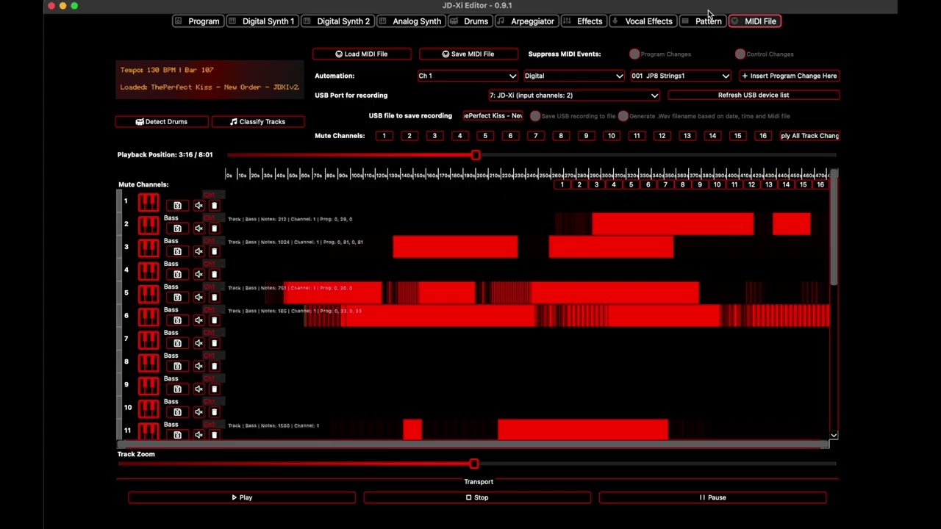The image size is (941, 529).
Task: Delete track 3 with its trash icon
Action: [214, 251]
